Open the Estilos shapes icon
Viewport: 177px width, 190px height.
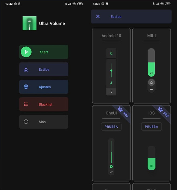click(x=26, y=70)
